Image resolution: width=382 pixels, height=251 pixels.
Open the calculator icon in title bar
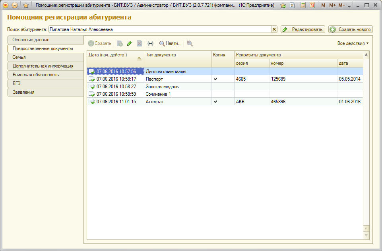pos(303,5)
